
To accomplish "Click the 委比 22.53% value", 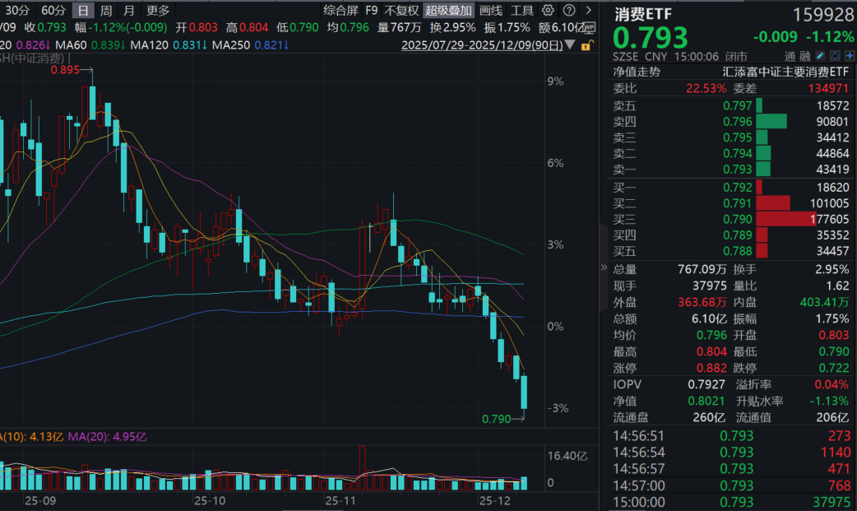I will tap(706, 88).
